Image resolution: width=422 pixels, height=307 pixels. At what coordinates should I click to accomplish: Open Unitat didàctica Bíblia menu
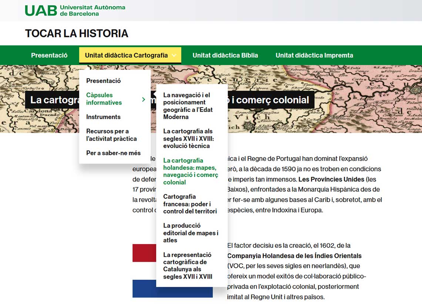click(x=225, y=55)
